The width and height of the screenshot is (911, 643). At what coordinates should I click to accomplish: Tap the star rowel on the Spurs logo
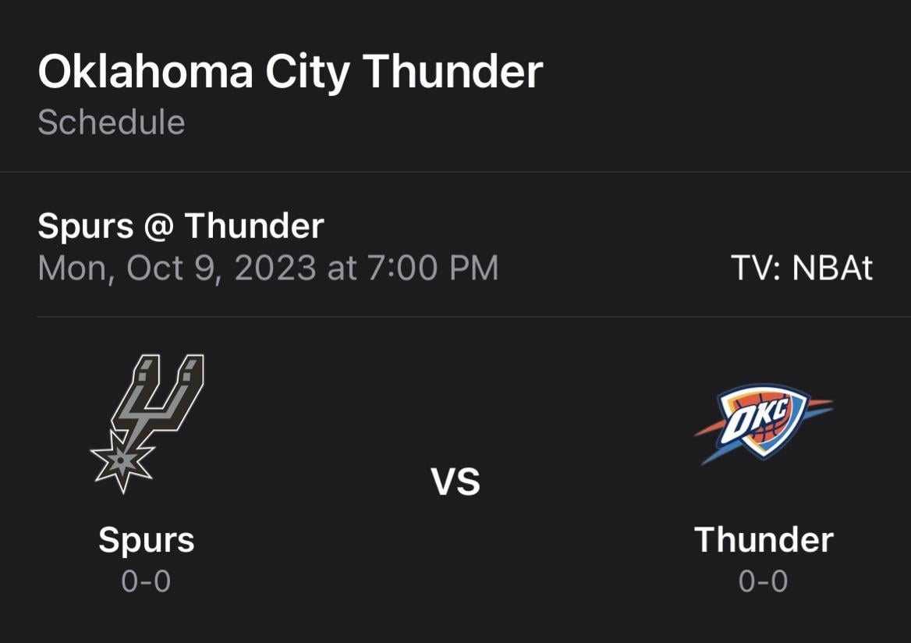(119, 460)
